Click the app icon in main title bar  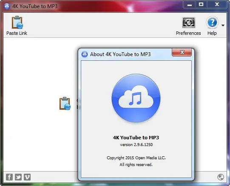click(x=7, y=6)
